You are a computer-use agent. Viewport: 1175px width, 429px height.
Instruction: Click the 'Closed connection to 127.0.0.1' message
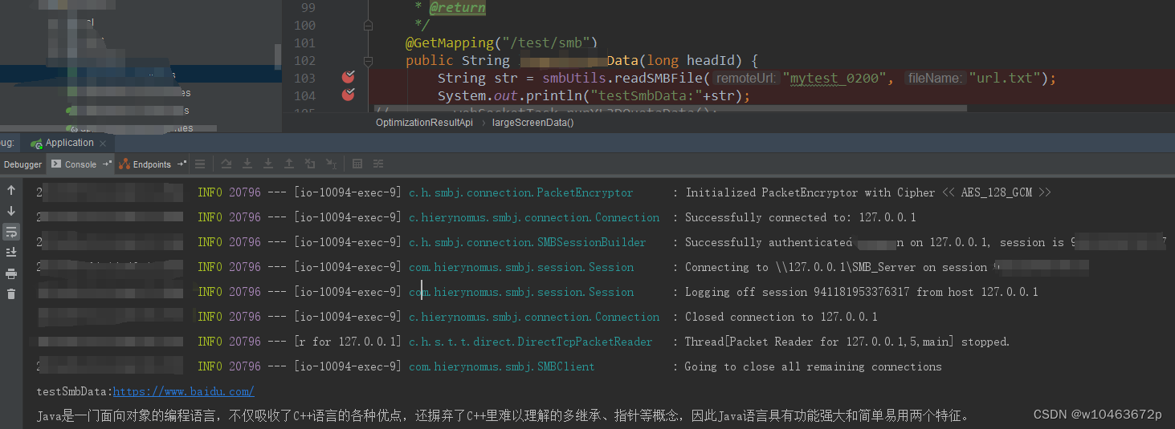781,317
